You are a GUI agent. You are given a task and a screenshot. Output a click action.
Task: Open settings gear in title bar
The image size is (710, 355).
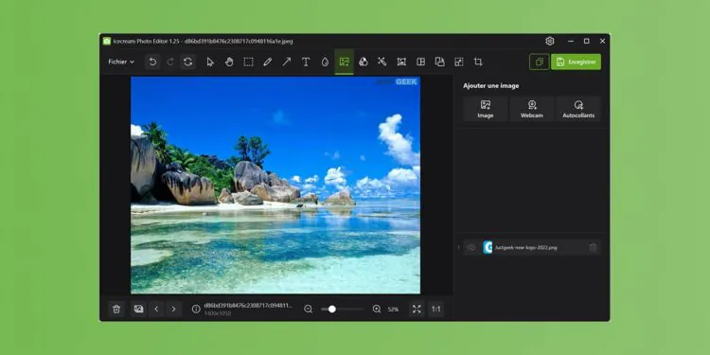550,42
